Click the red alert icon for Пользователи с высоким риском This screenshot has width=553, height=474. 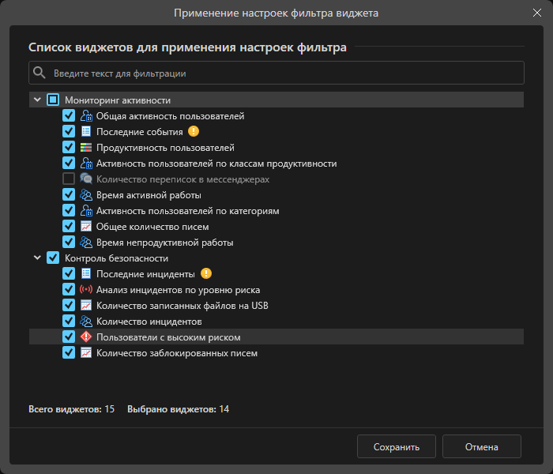(86, 337)
